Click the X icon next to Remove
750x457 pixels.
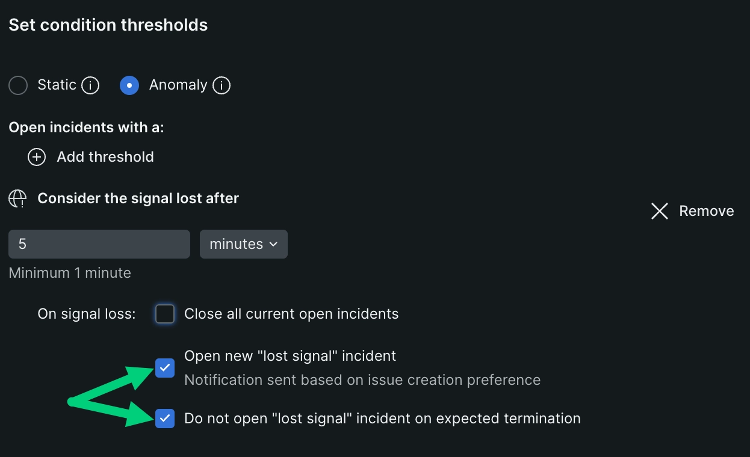pos(660,211)
